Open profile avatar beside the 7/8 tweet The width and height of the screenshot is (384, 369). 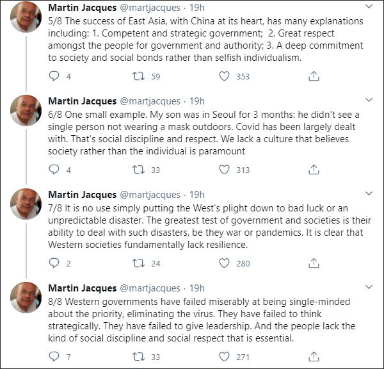click(26, 204)
